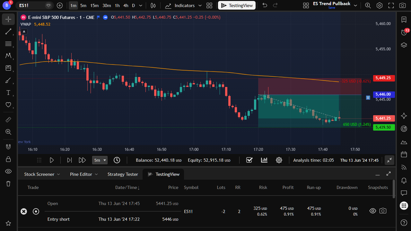Expand the Pine Editor tab dropdown
This screenshot has width=411, height=231.
coord(96,174)
